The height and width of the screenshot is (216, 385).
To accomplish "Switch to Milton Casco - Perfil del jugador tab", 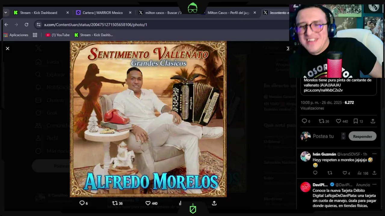I will [x=229, y=13].
